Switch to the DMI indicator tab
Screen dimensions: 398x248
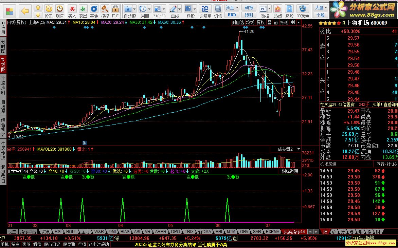[x=112, y=231]
